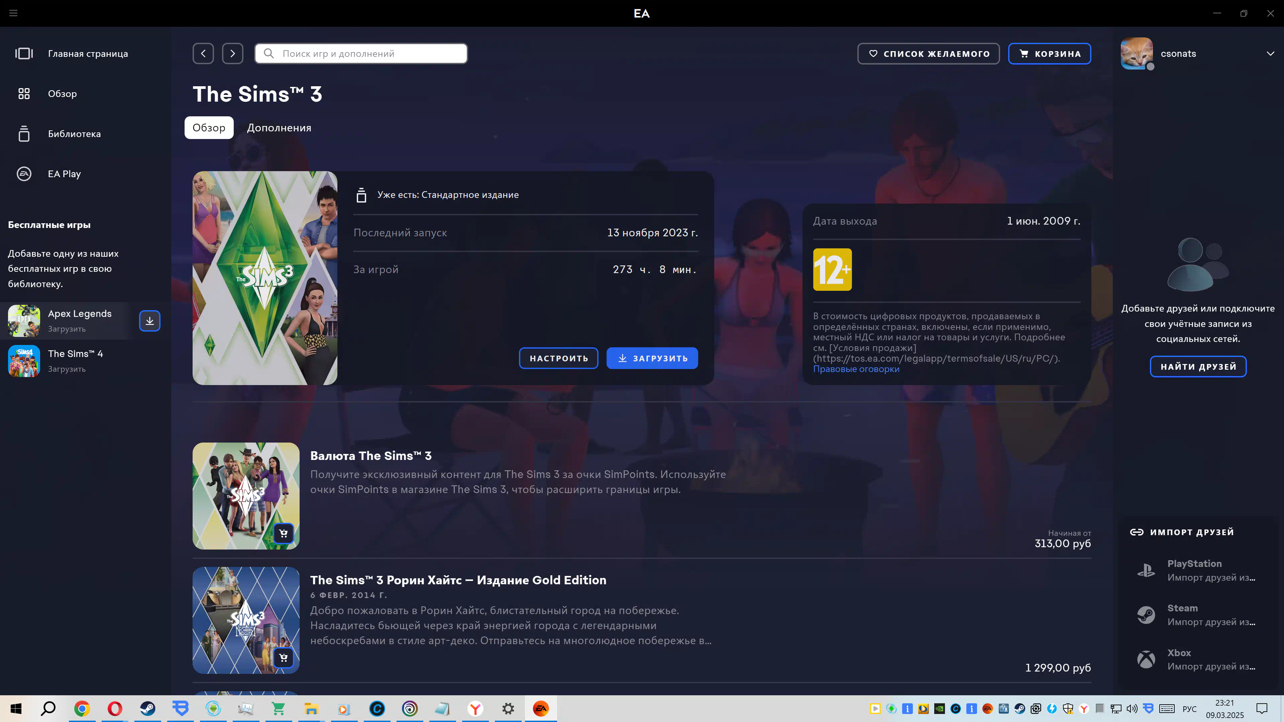Open EA Play in sidebar

pos(85,174)
